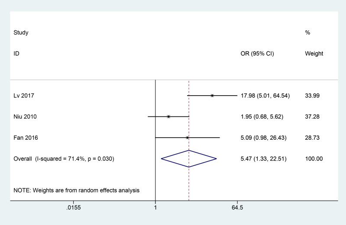Click the Fan 2016 point estimate marker
The image size is (346, 225).
tap(188, 138)
